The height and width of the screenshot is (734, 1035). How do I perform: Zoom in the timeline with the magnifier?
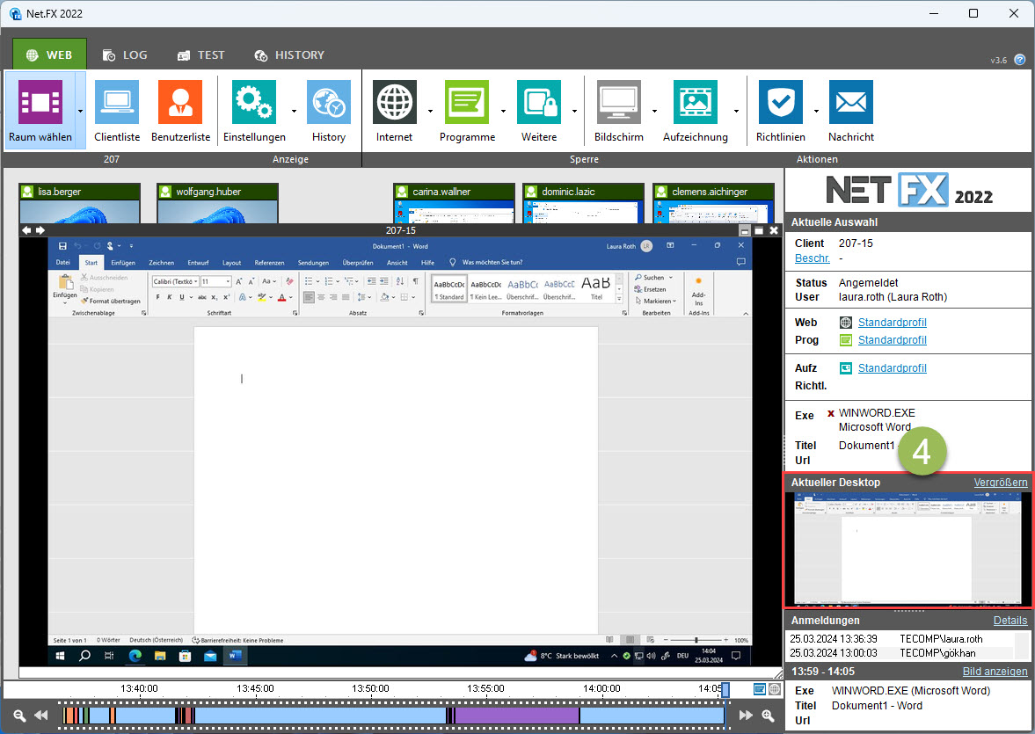point(768,716)
